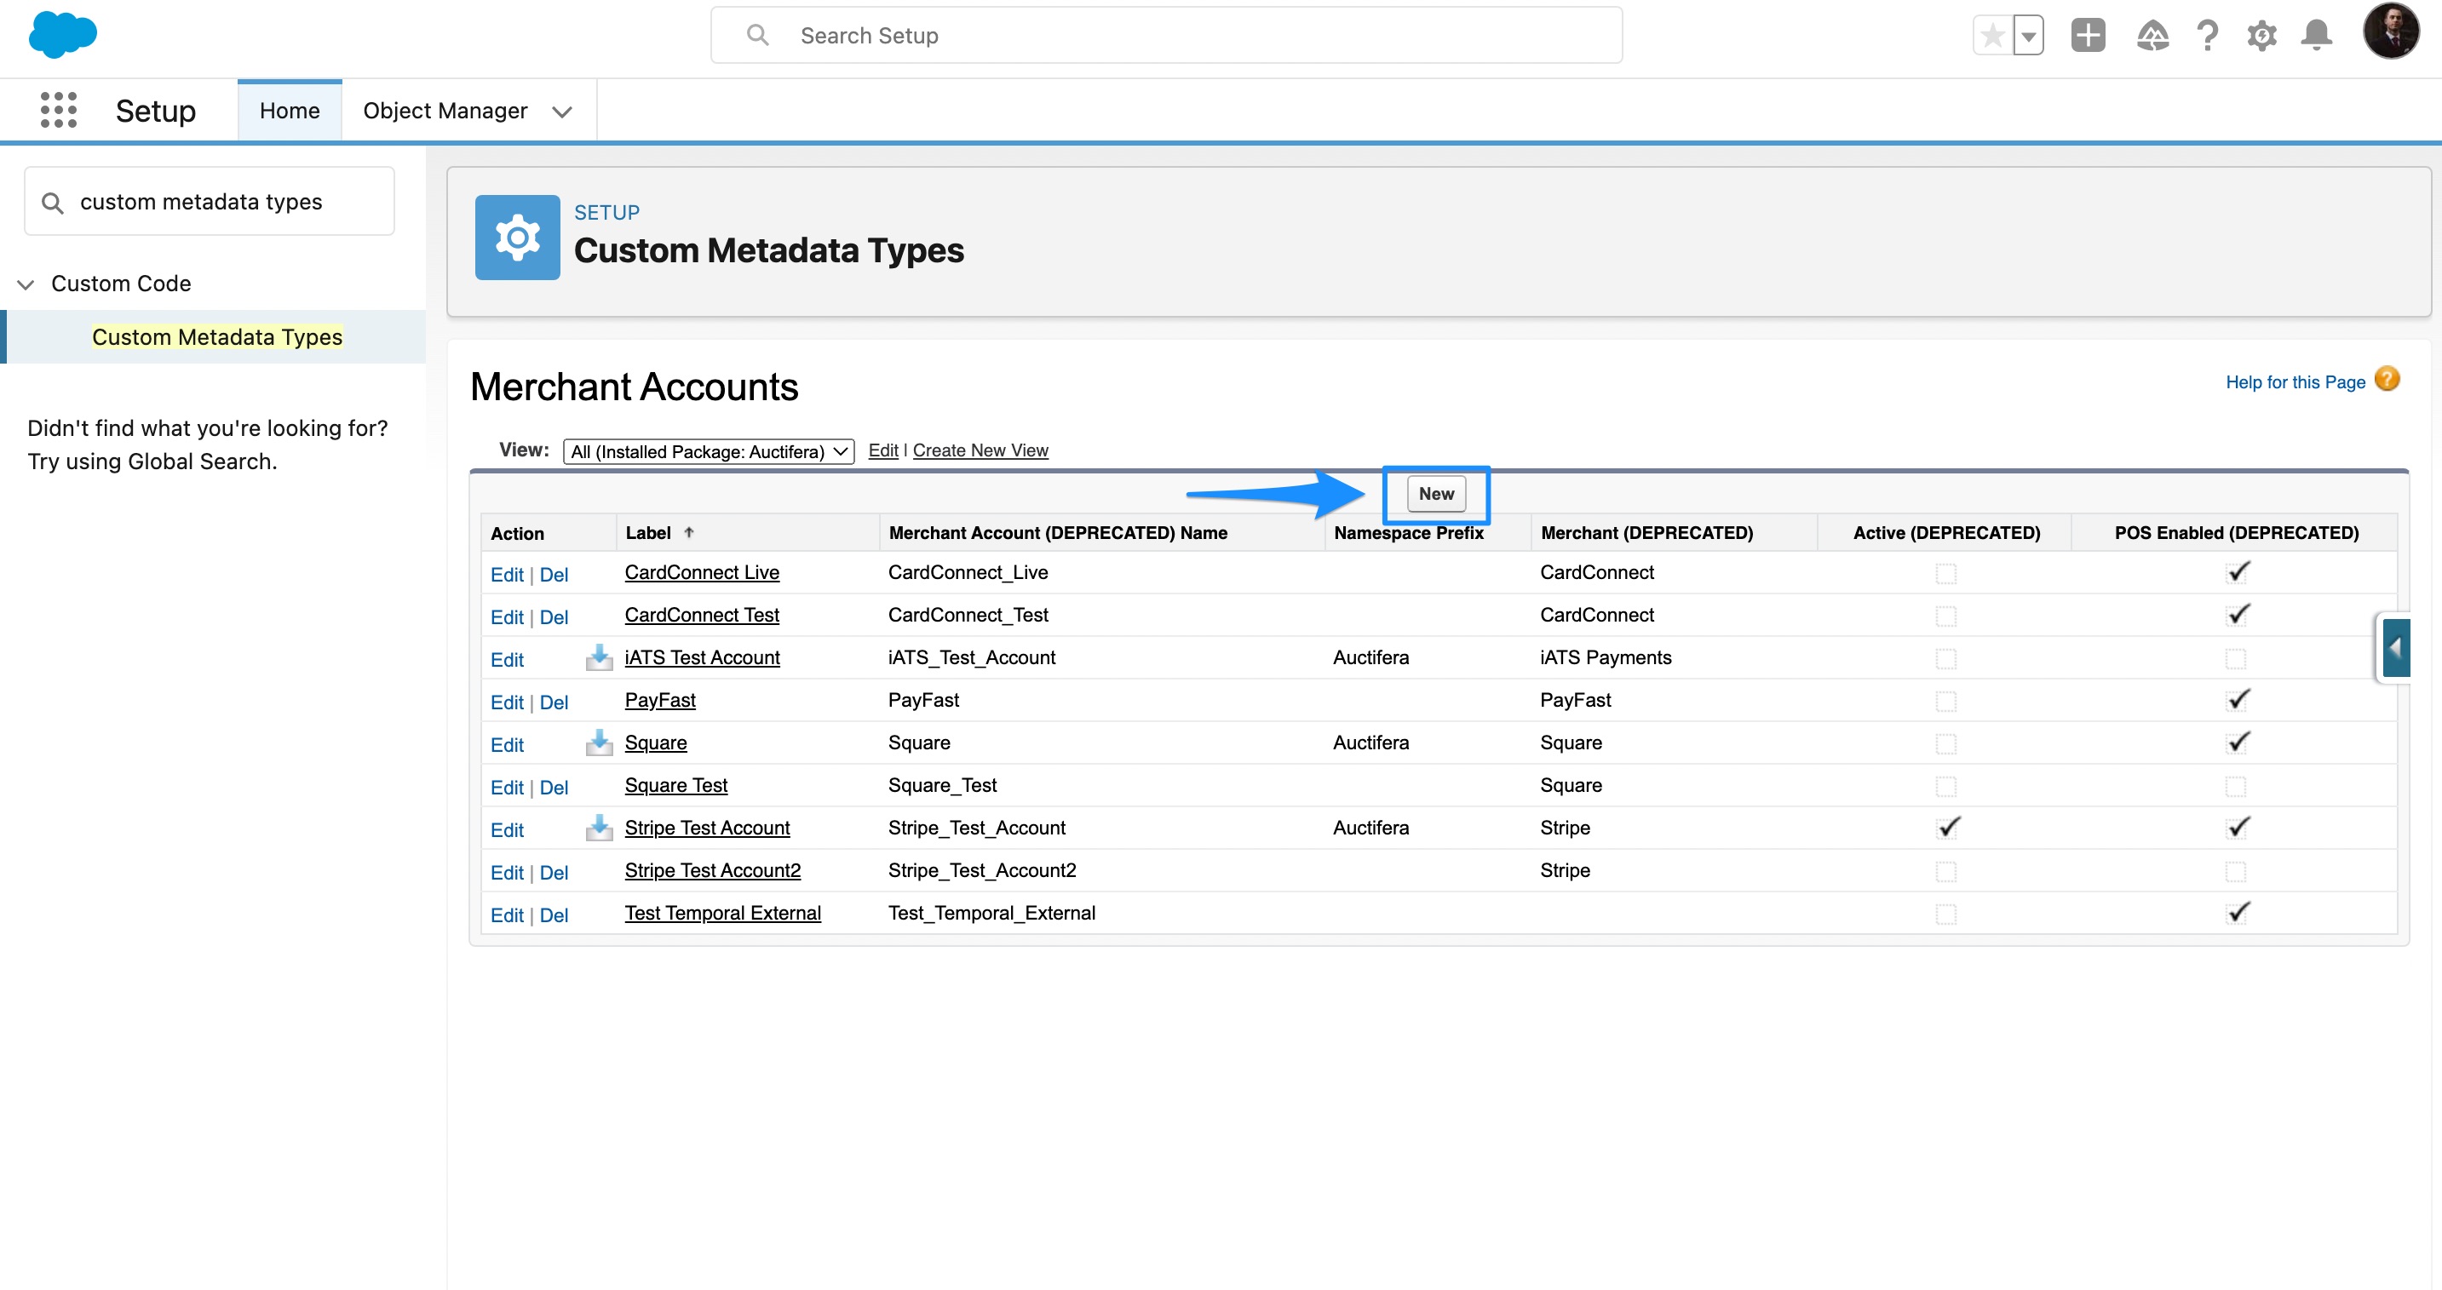Click Del for PayFast
Image resolution: width=2442 pixels, height=1290 pixels.
tap(554, 703)
